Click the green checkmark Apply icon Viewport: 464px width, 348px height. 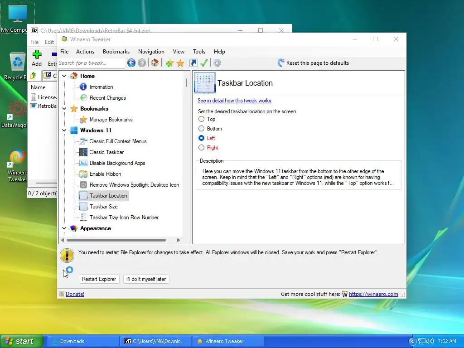(x=204, y=63)
